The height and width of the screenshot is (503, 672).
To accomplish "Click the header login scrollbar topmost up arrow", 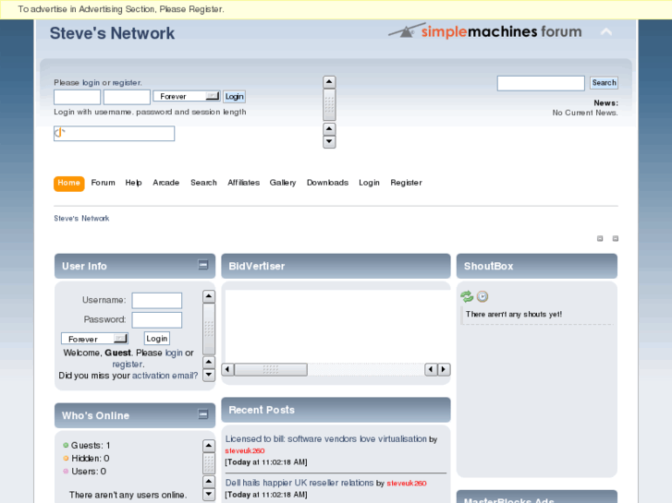I will point(329,82).
